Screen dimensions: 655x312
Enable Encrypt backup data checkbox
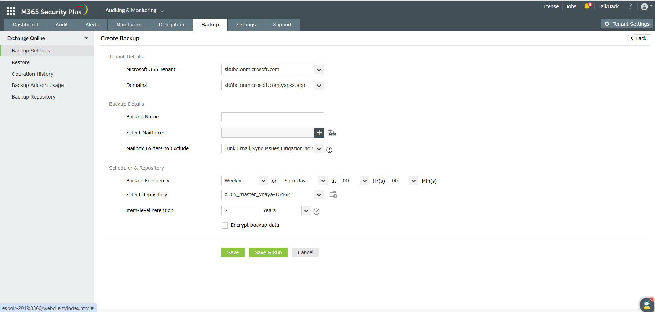(x=225, y=225)
